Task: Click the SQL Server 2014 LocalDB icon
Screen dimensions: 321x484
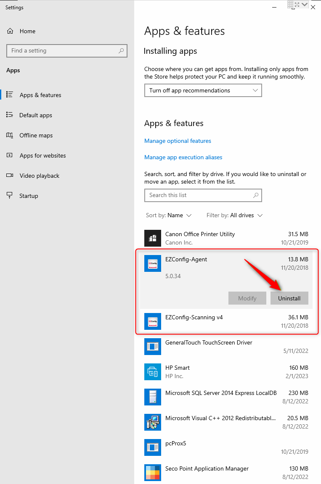Action: point(153,397)
